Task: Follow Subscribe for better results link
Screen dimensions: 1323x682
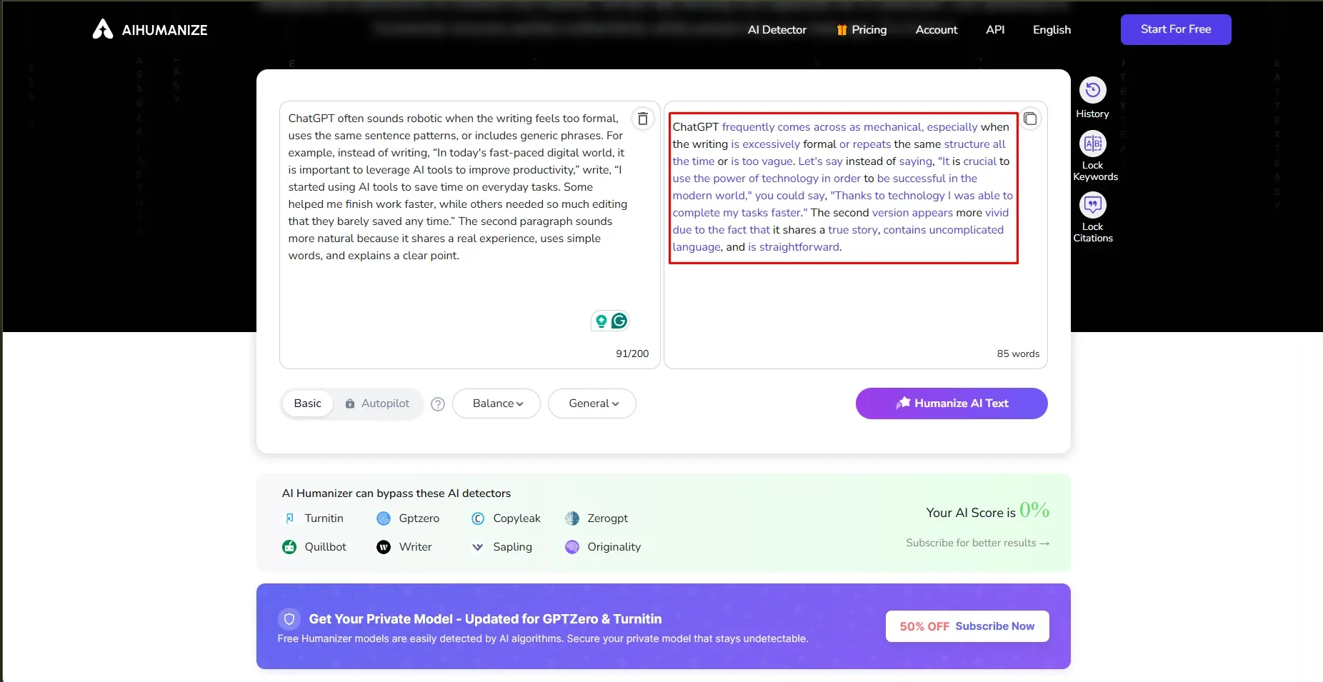Action: [x=977, y=543]
